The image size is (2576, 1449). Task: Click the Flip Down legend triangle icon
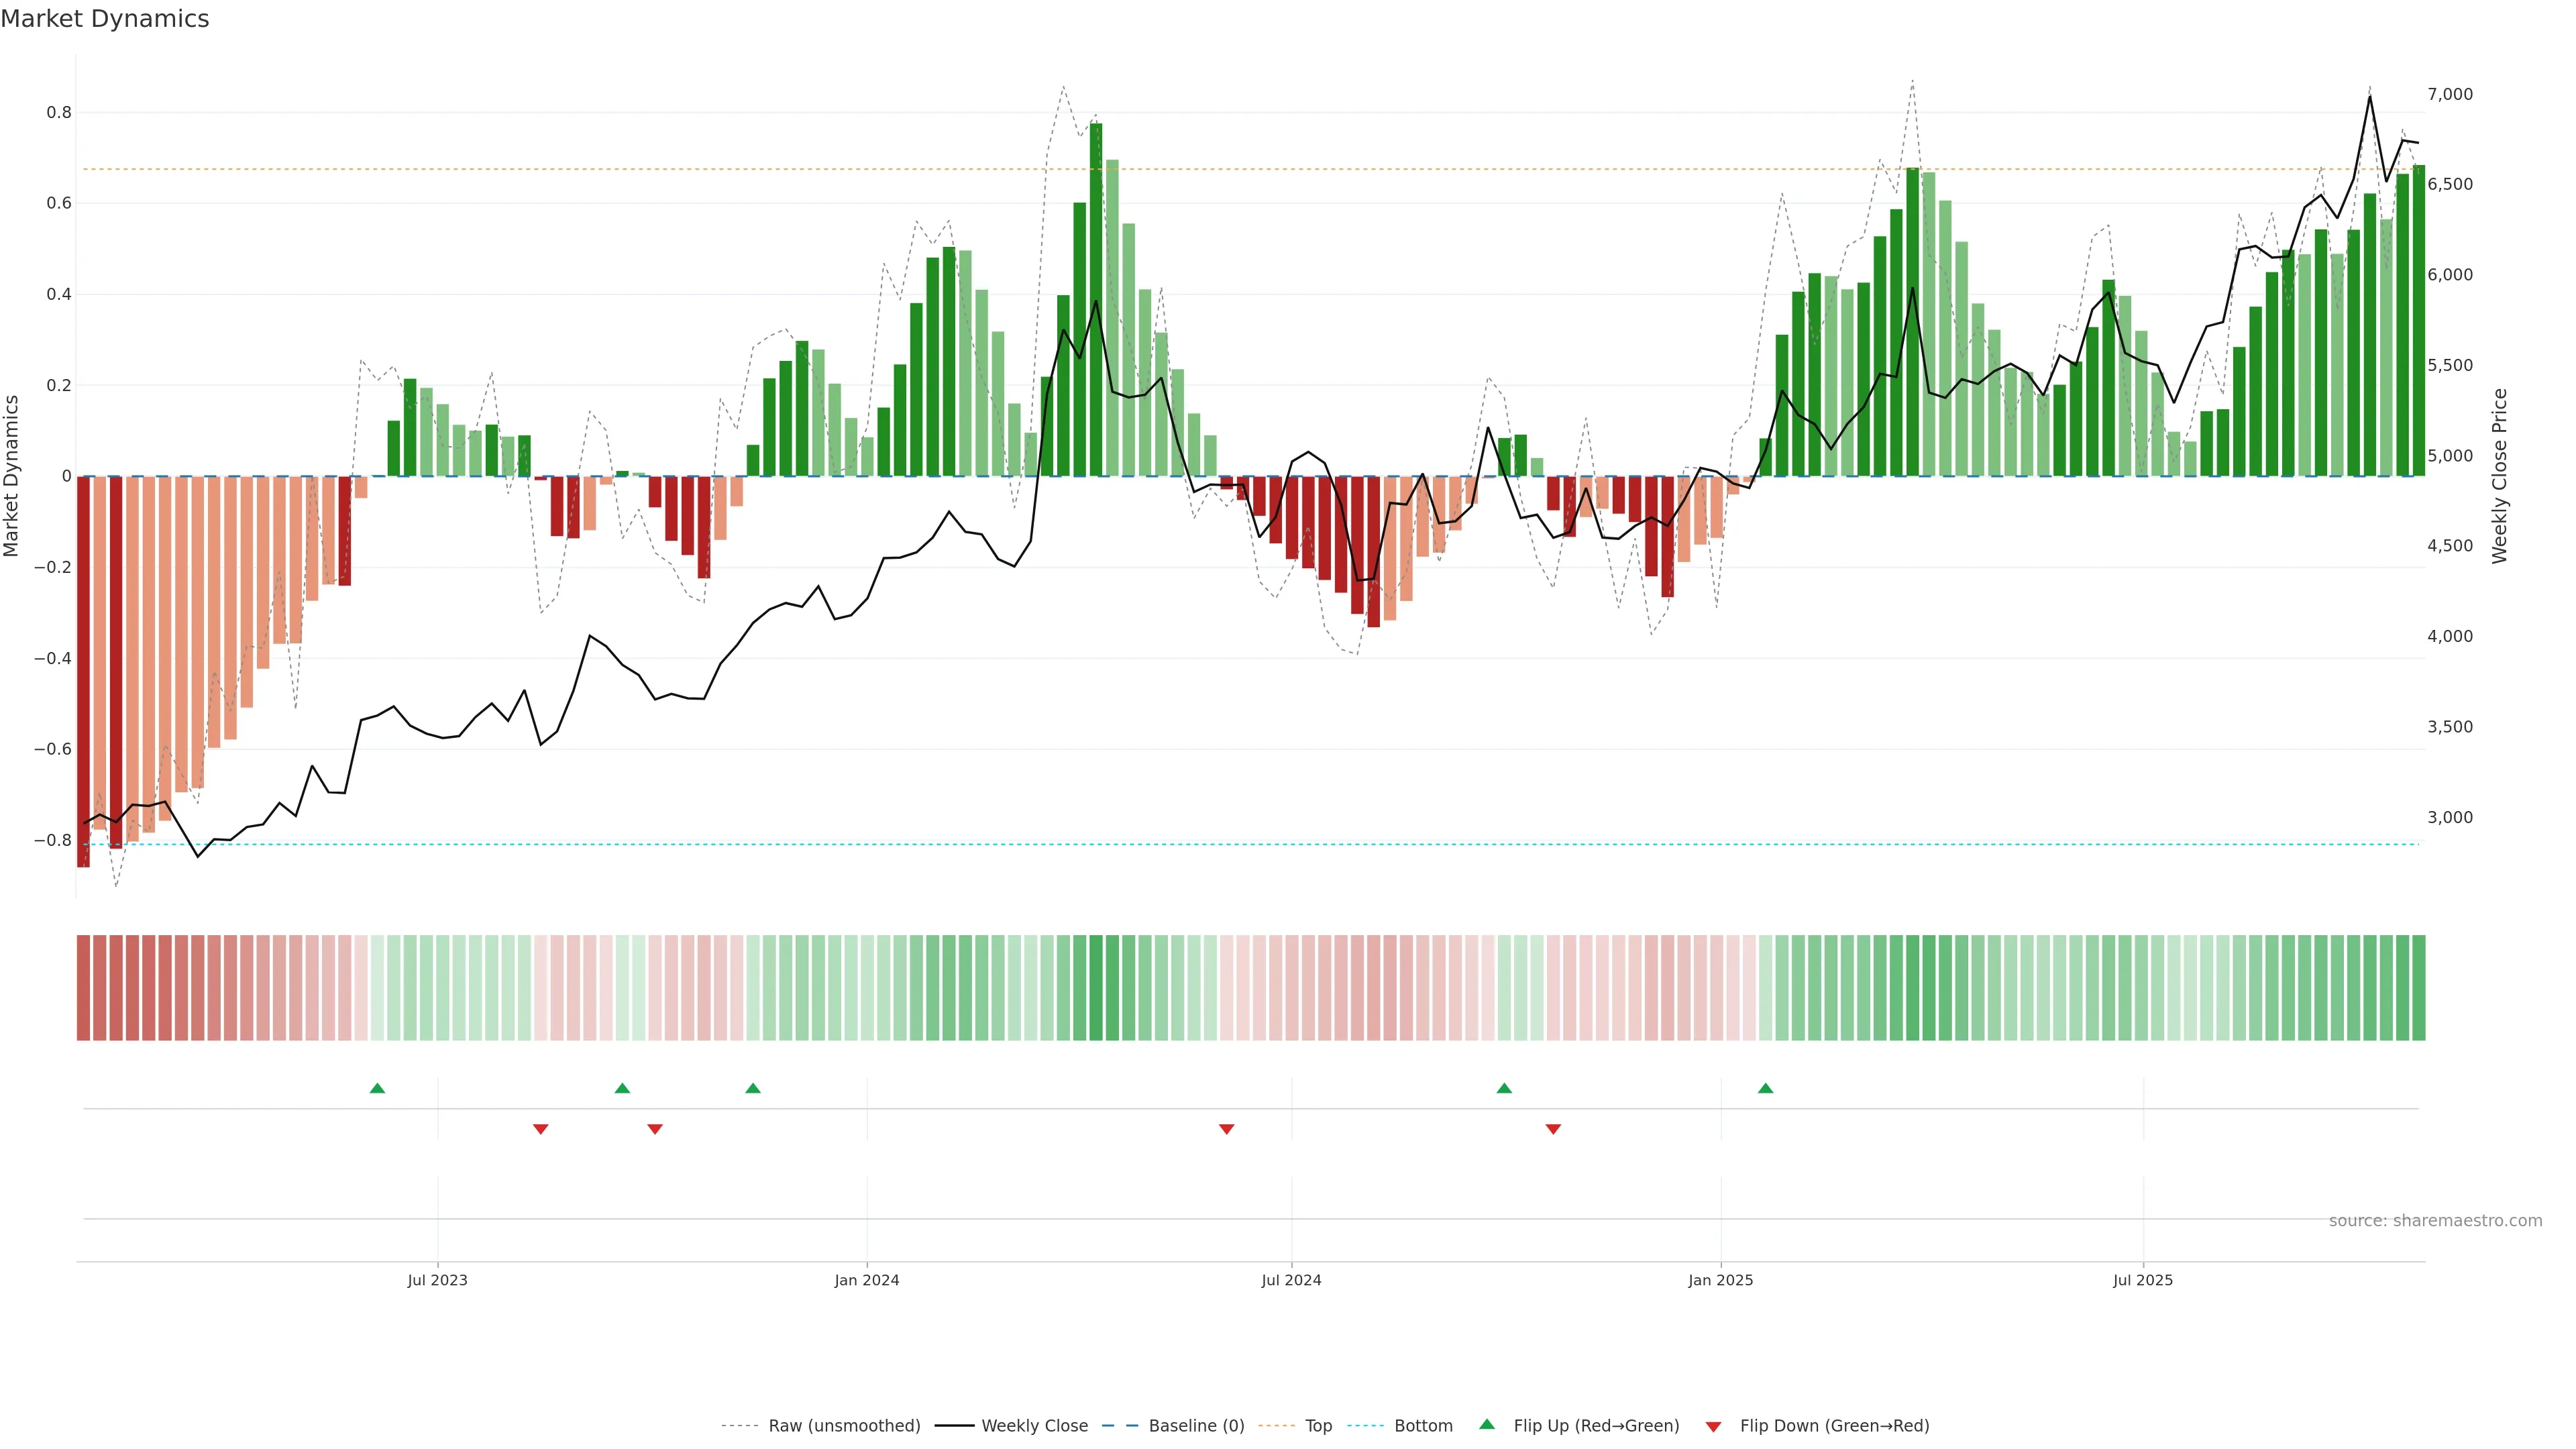[x=1713, y=1426]
